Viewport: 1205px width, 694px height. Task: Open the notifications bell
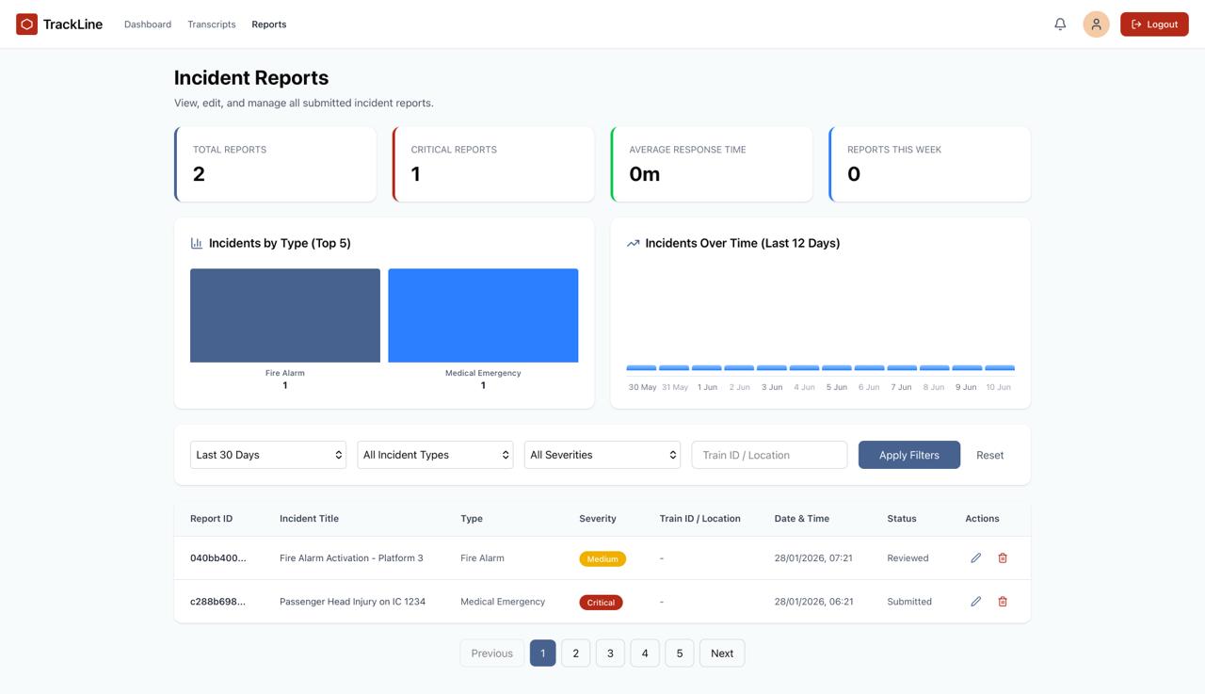click(x=1060, y=24)
